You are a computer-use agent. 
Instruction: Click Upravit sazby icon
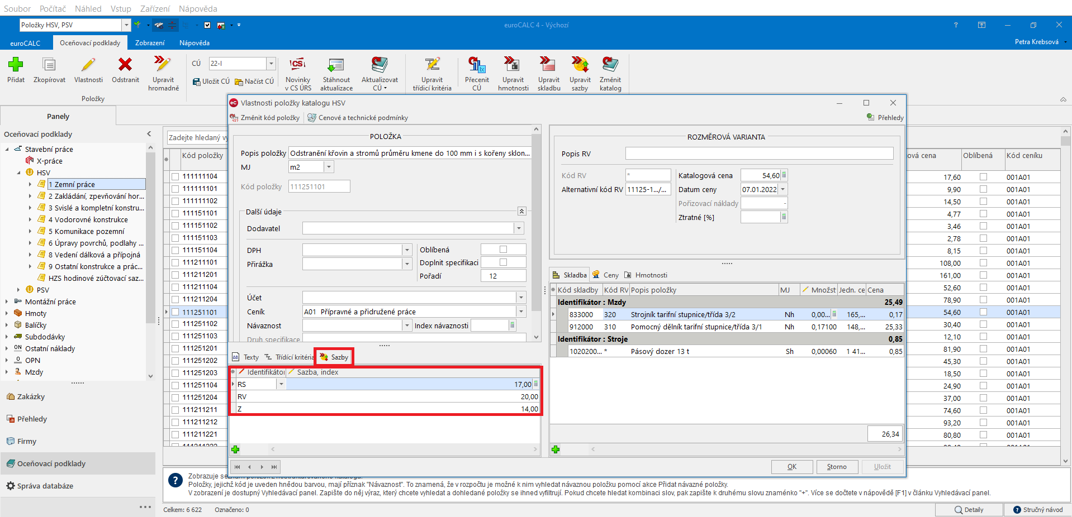pyautogui.click(x=580, y=65)
